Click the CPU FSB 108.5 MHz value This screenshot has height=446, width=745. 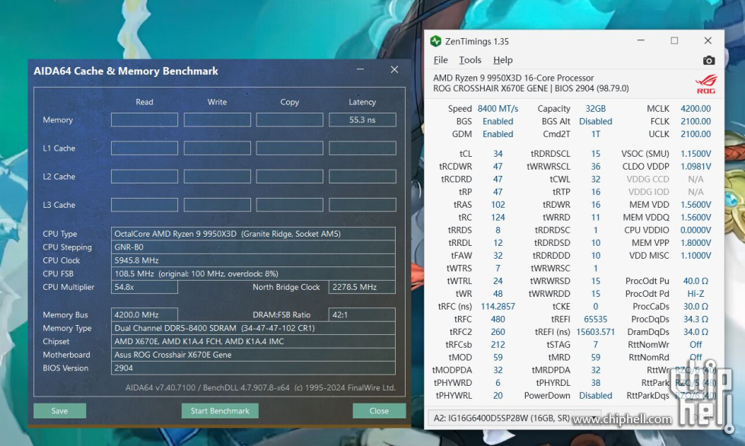253,273
